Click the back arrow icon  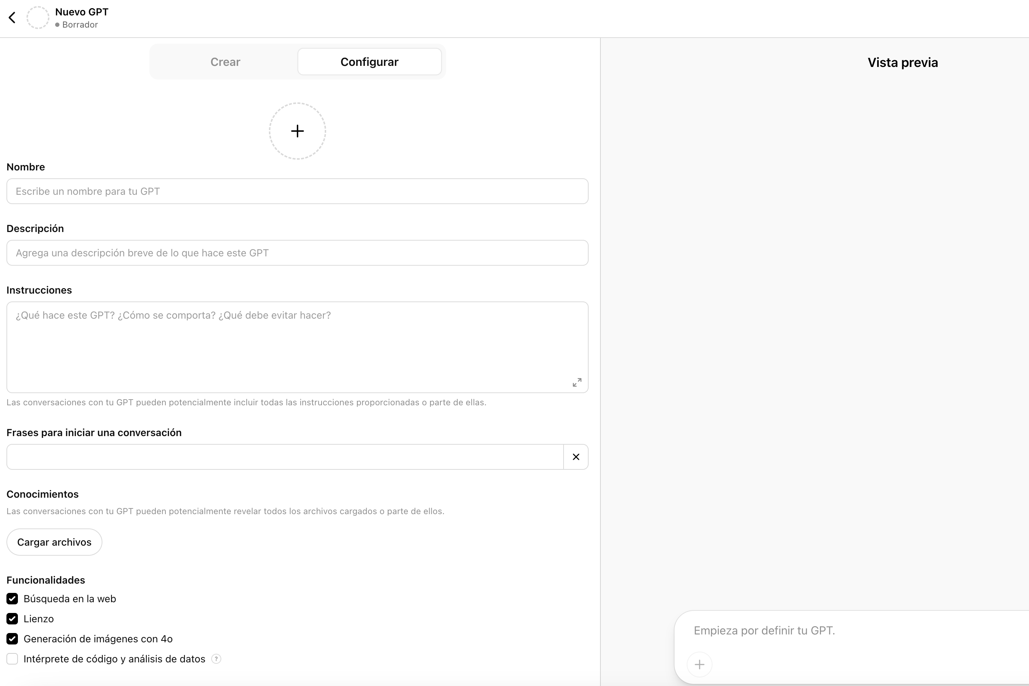click(12, 18)
